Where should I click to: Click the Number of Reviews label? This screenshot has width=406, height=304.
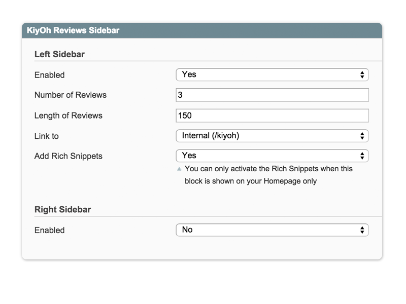click(x=71, y=95)
